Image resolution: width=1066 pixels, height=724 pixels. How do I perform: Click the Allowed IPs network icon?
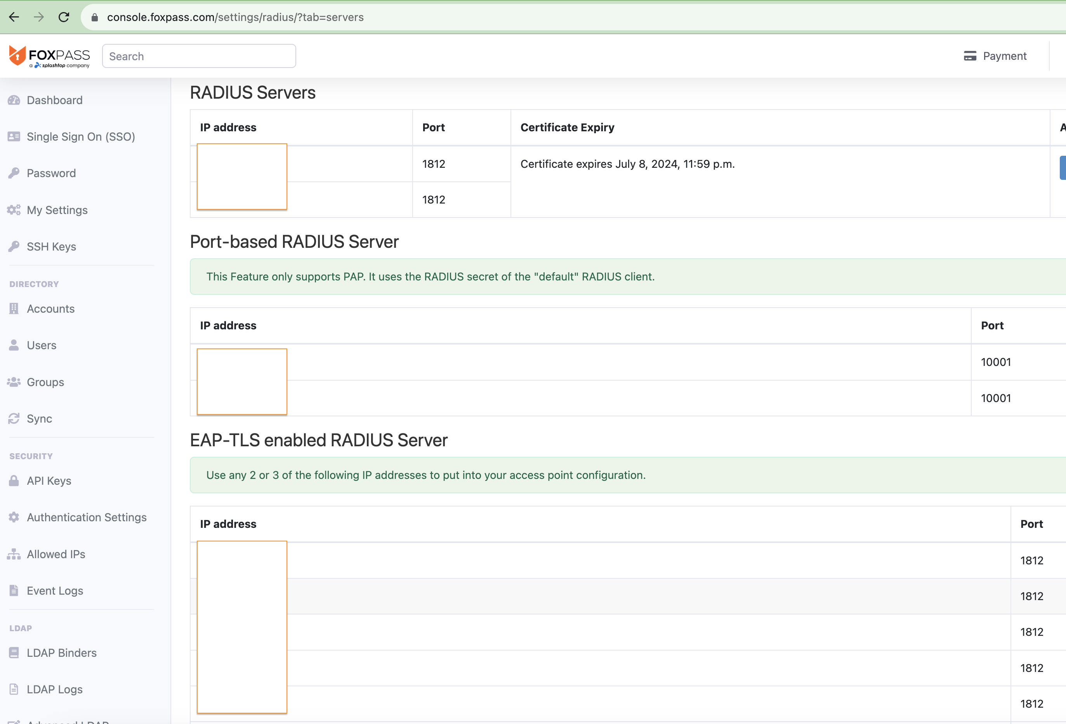click(14, 554)
